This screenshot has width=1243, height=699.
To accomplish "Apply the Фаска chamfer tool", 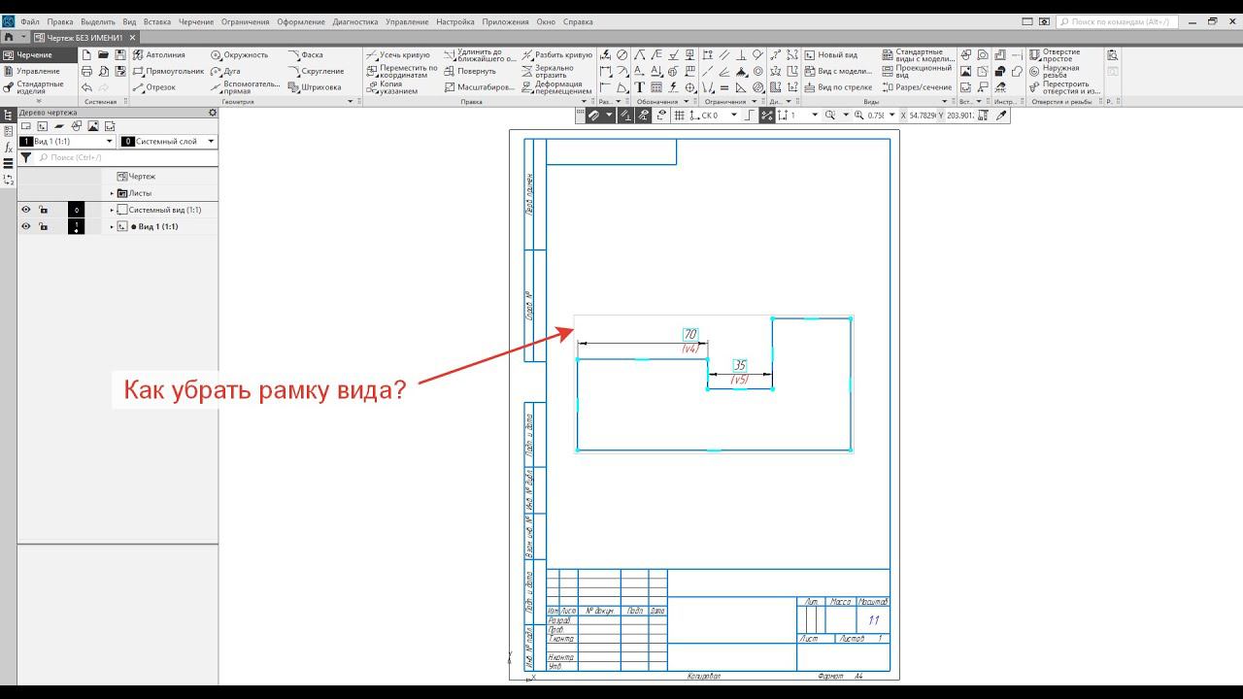I will (306, 55).
